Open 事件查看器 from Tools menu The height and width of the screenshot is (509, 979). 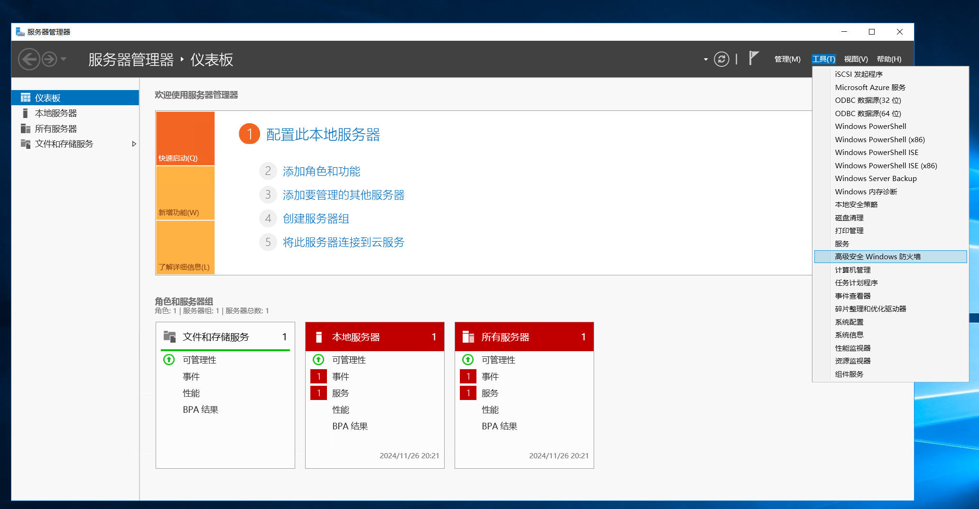point(891,296)
